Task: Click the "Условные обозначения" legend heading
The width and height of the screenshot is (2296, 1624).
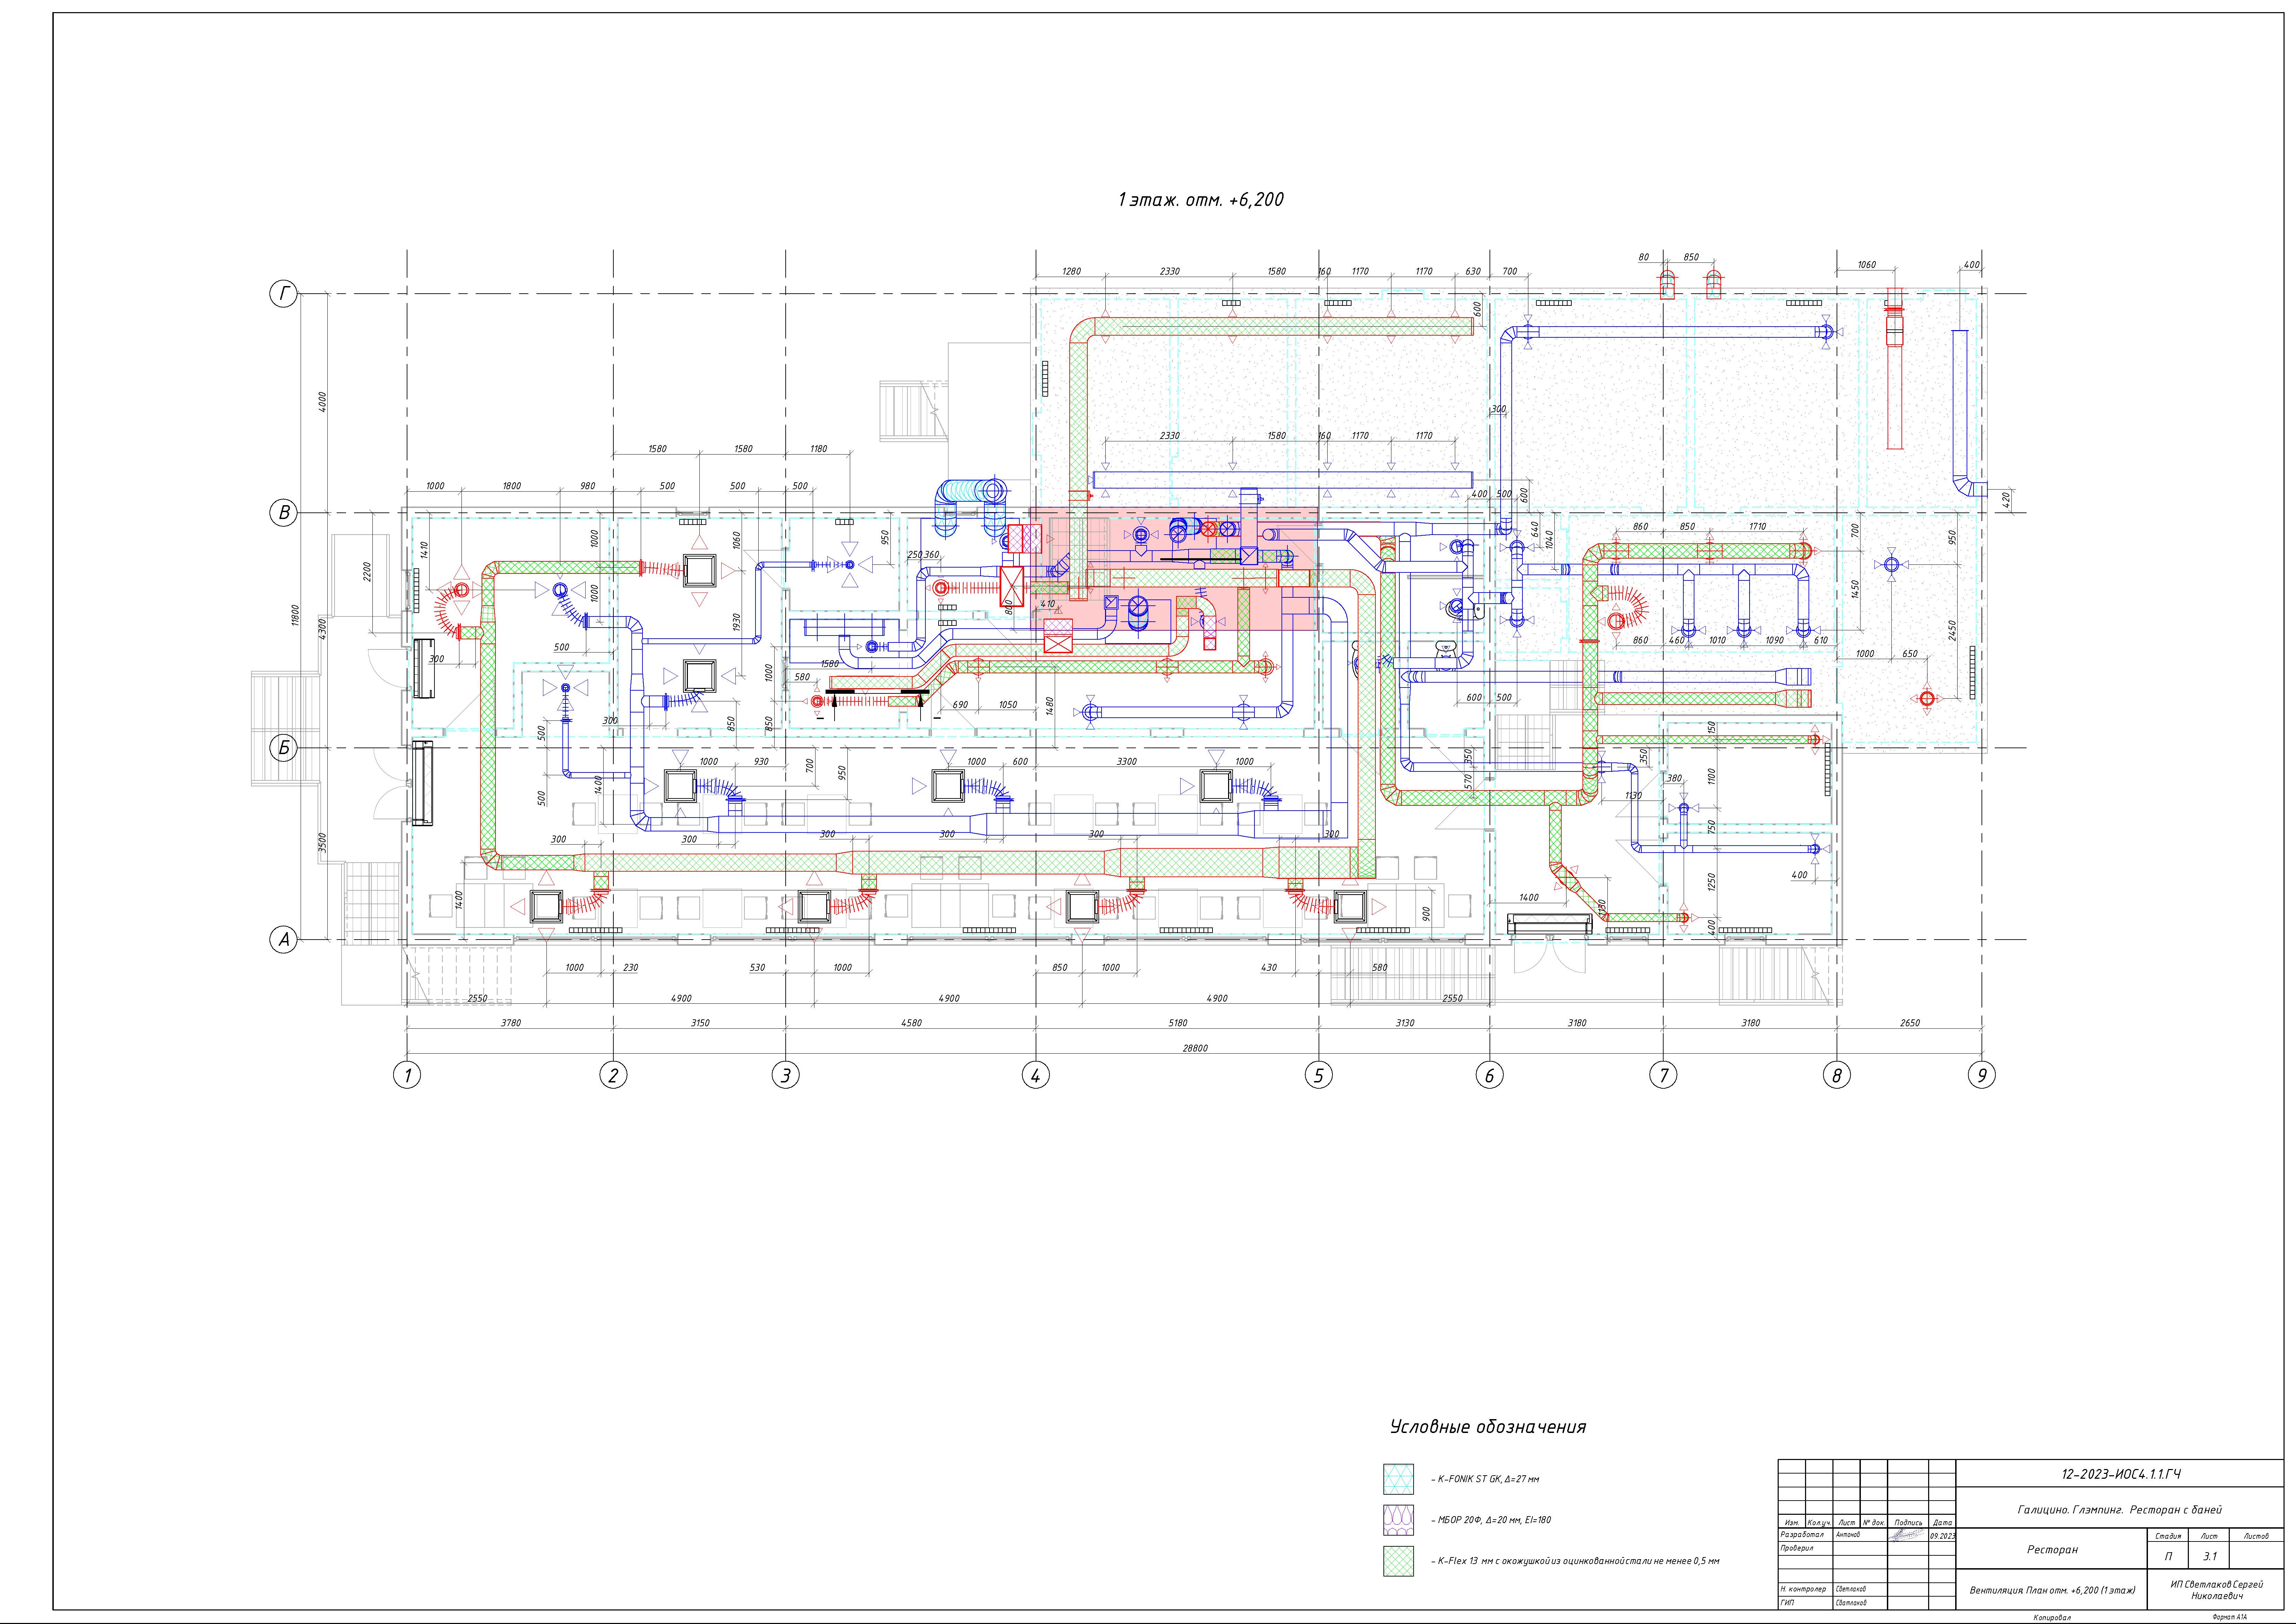Action: pyautogui.click(x=1488, y=1427)
